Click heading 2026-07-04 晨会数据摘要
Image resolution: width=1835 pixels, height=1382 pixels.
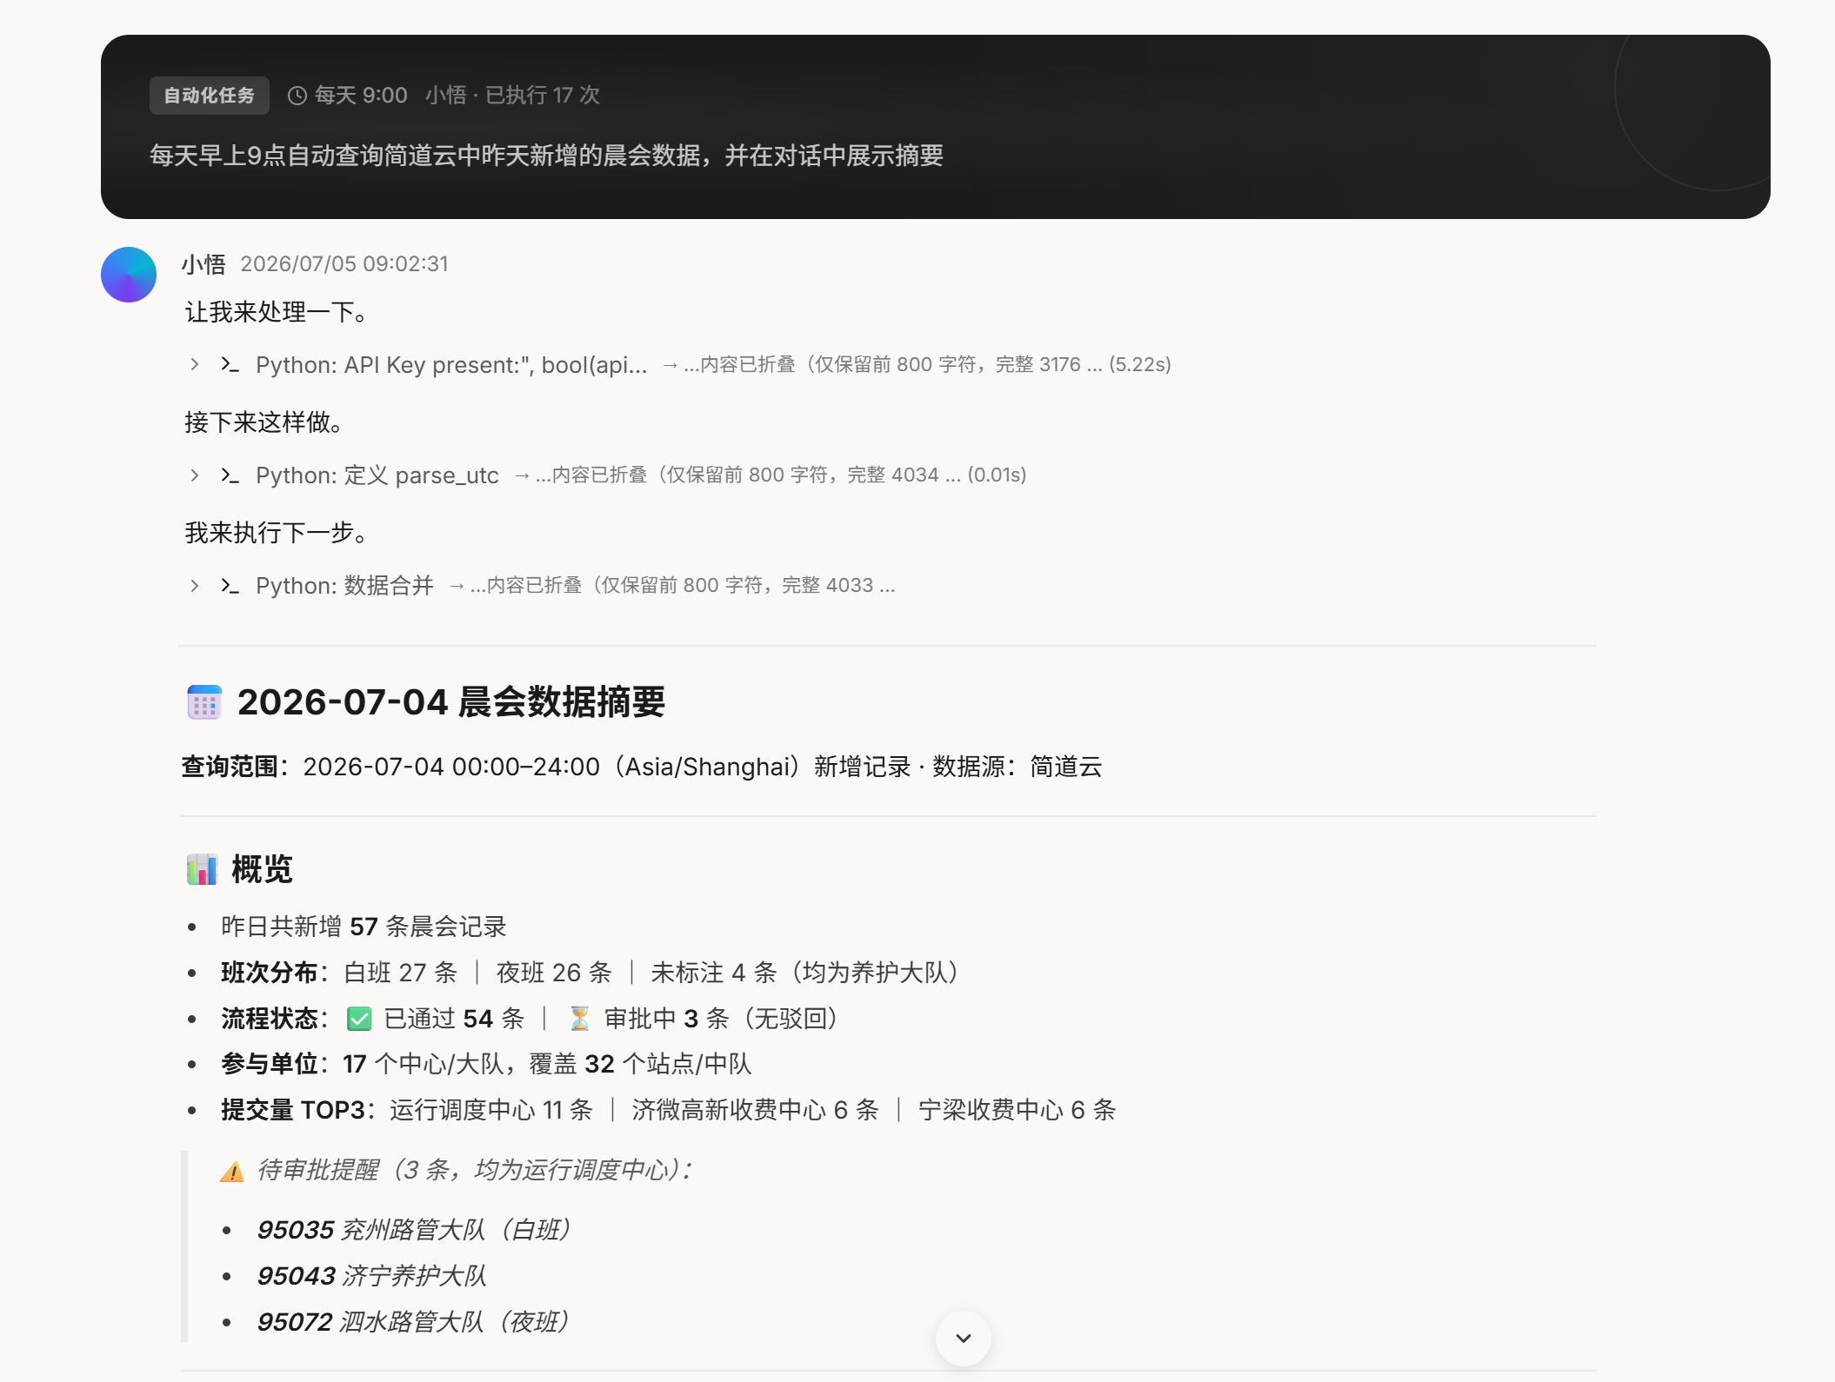tap(451, 702)
